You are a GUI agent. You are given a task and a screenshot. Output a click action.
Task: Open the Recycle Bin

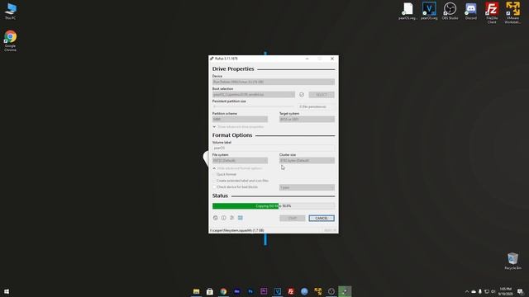coord(512,261)
